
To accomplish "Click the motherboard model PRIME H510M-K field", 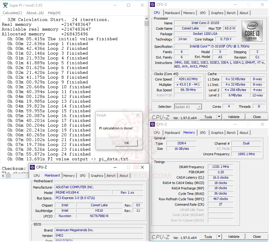I will click(x=83, y=192).
